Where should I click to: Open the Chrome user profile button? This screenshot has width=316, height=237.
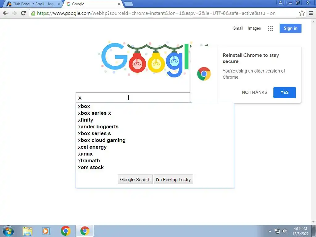pyautogui.click(x=280, y=2)
